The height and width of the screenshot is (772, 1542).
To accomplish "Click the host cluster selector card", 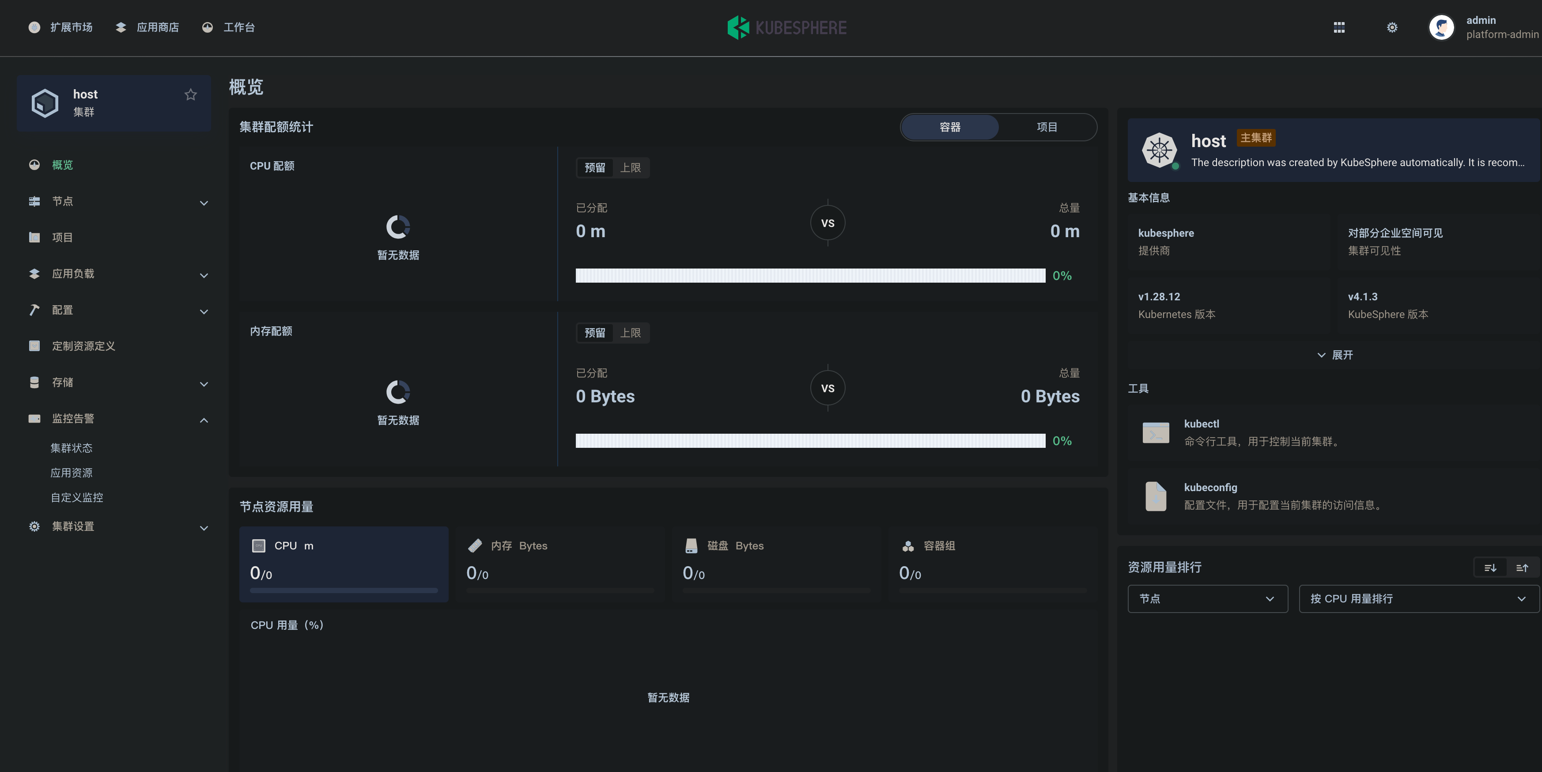I will [114, 103].
